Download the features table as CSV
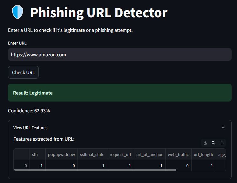Image resolution: width=237 pixels, height=183 pixels. 205,143
